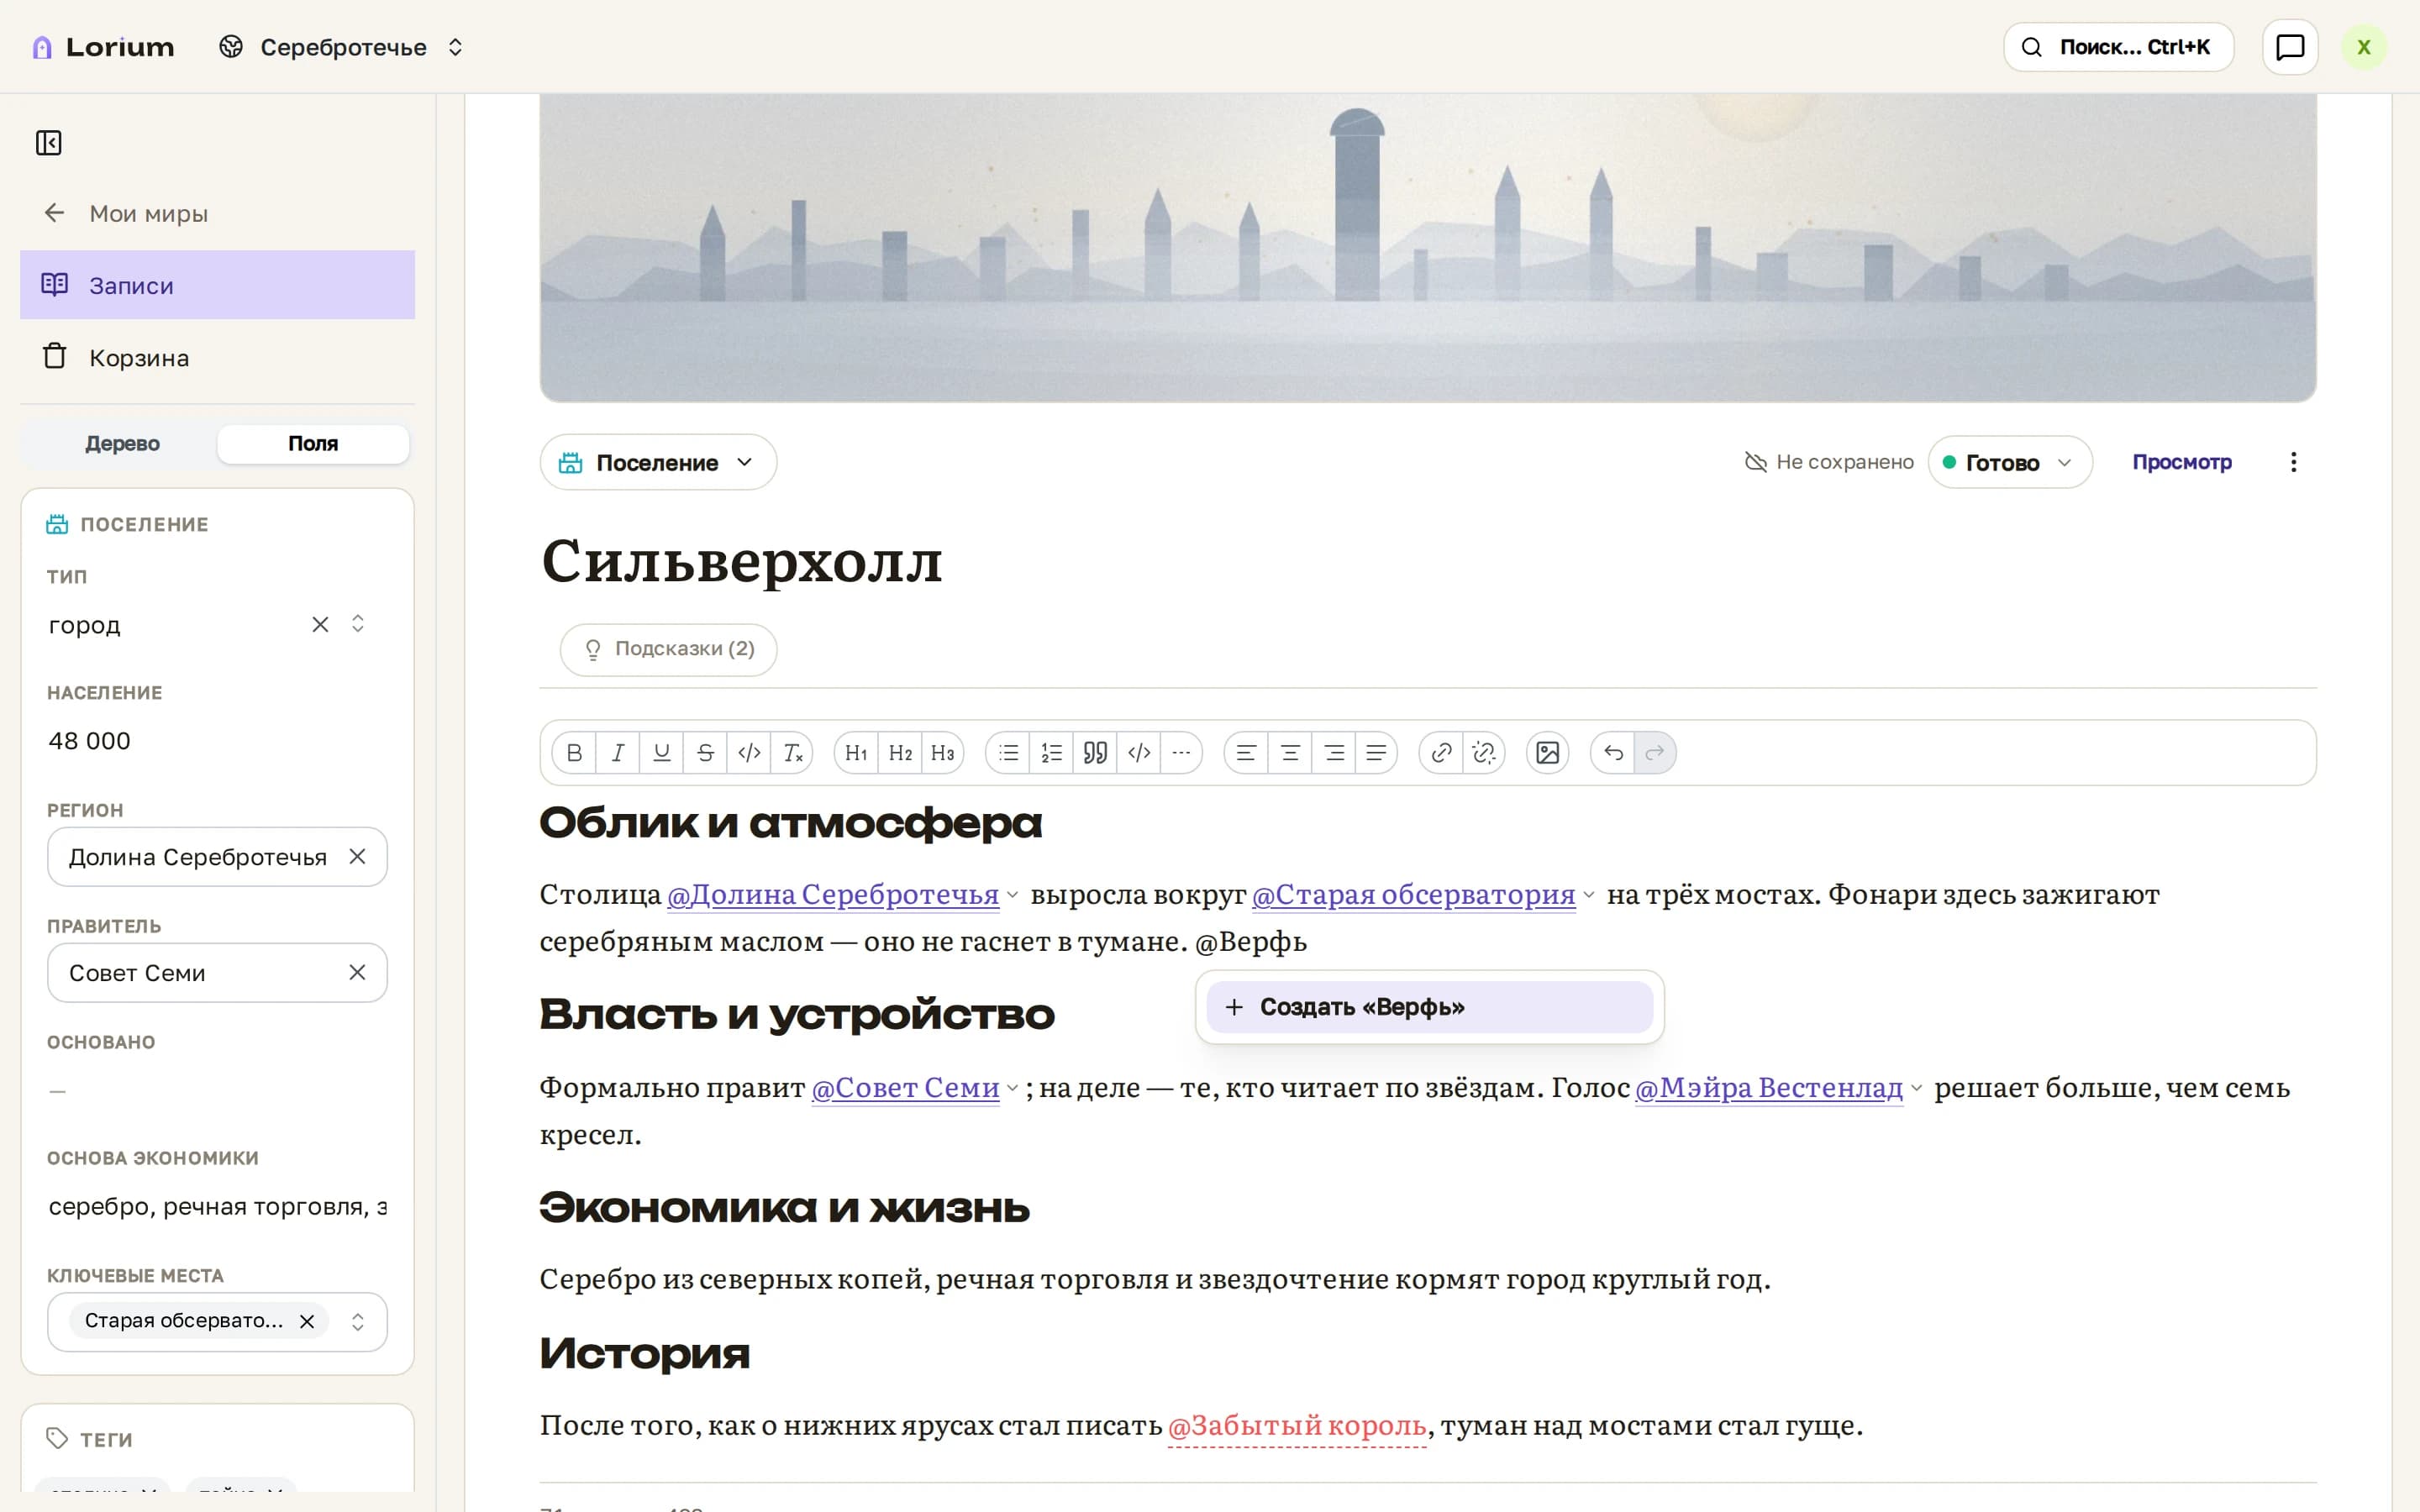
Task: Open the Поселение entry type dropdown
Action: click(658, 462)
